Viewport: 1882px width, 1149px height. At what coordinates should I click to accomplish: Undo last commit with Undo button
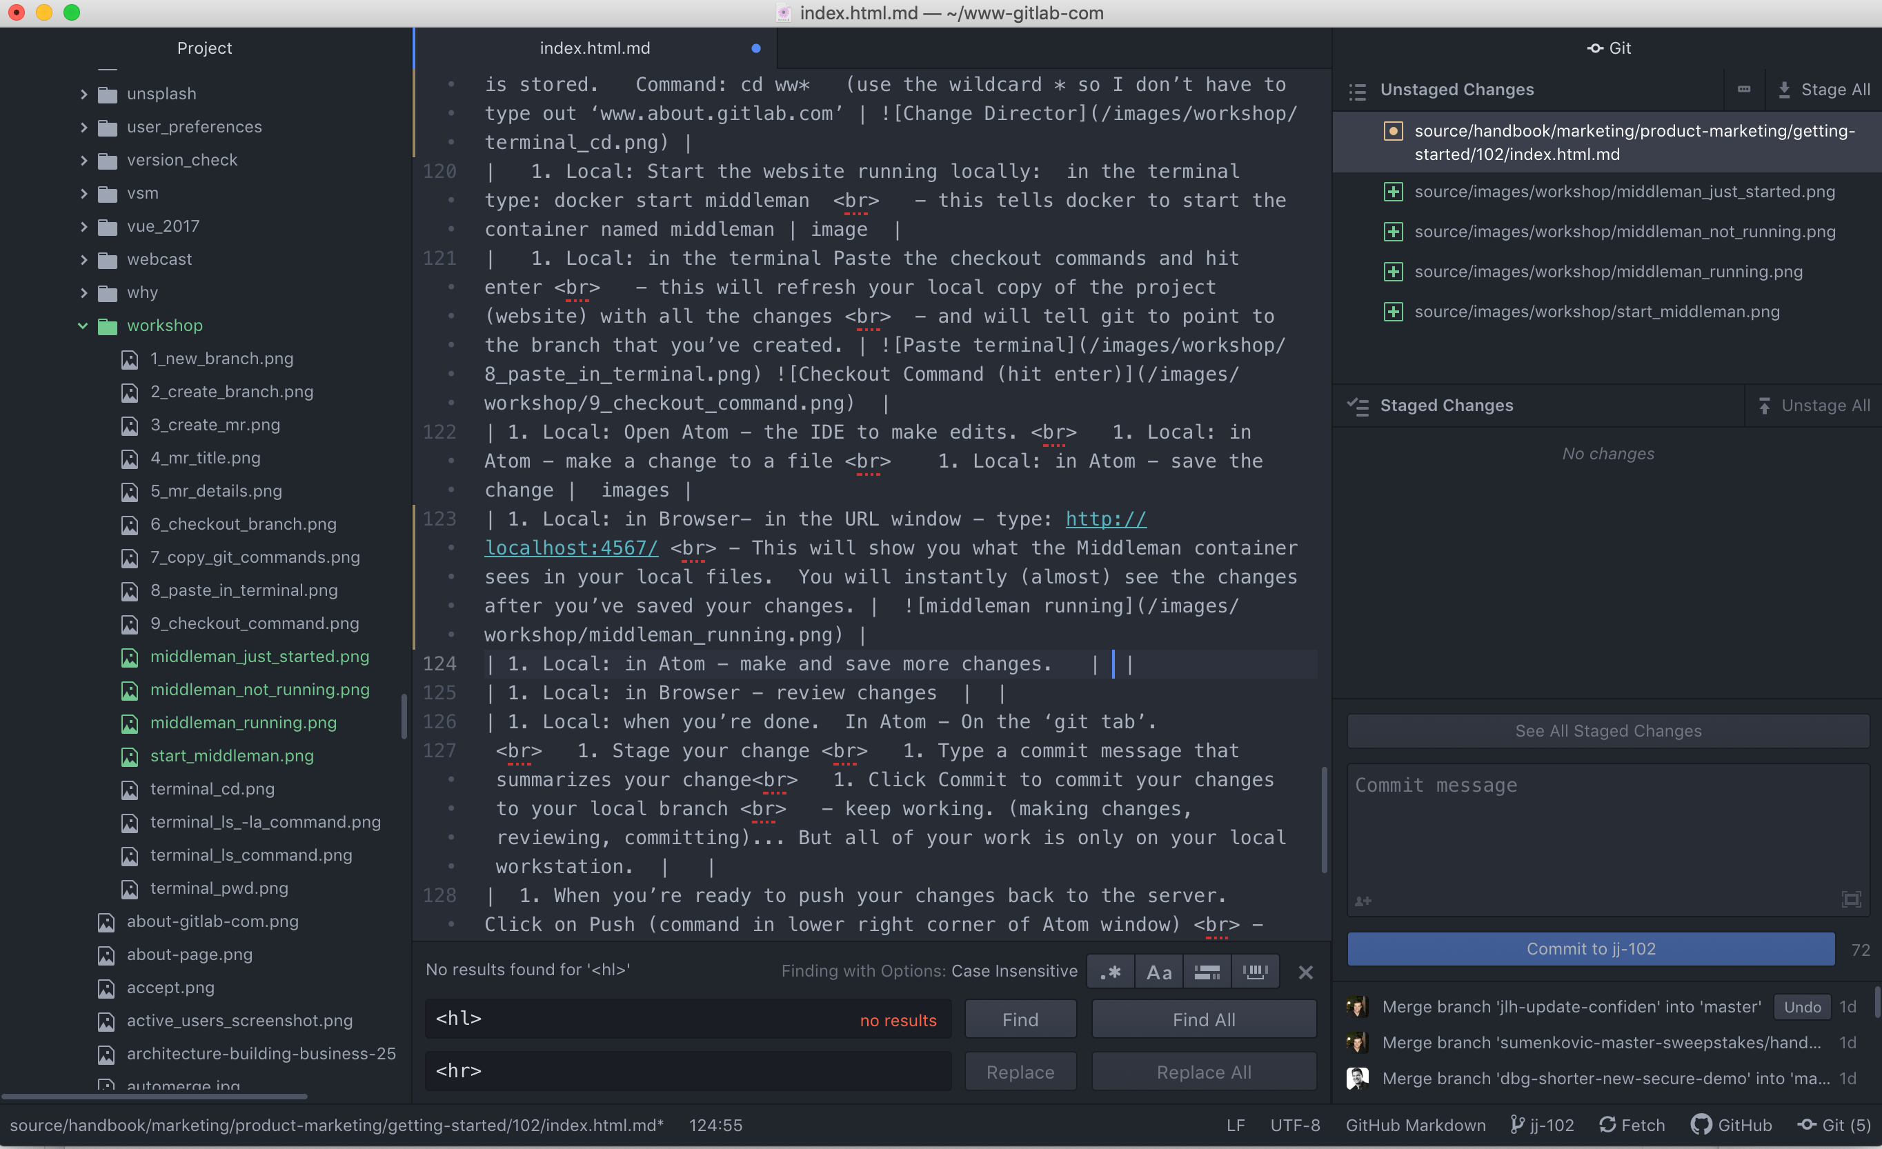click(1802, 1007)
